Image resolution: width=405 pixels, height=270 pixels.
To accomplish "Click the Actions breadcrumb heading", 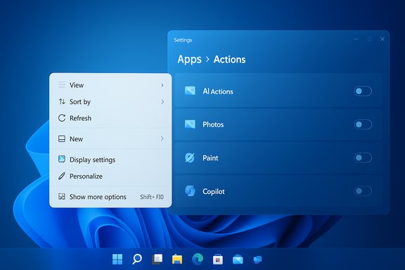I will [229, 60].
